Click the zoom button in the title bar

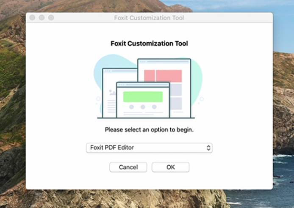[x=51, y=18]
